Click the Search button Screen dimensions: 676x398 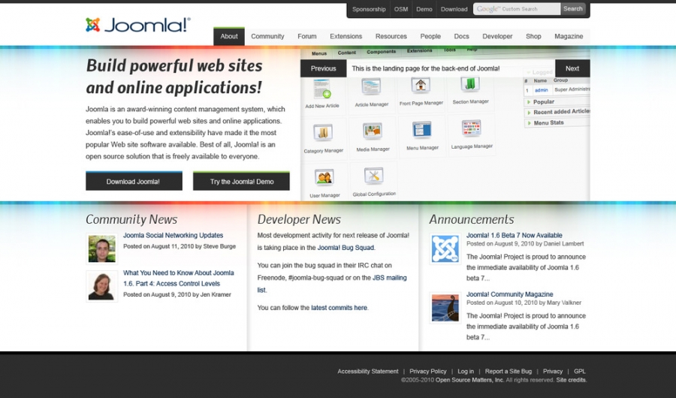[573, 9]
